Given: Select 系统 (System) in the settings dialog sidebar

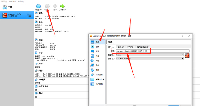Looking at the screenshot, I should tap(98, 47).
